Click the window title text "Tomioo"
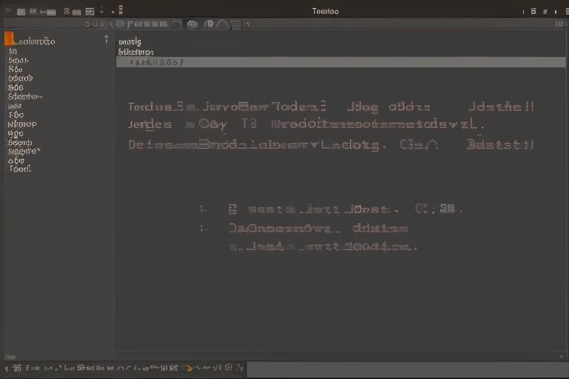Image resolution: width=569 pixels, height=379 pixels. pos(325,11)
